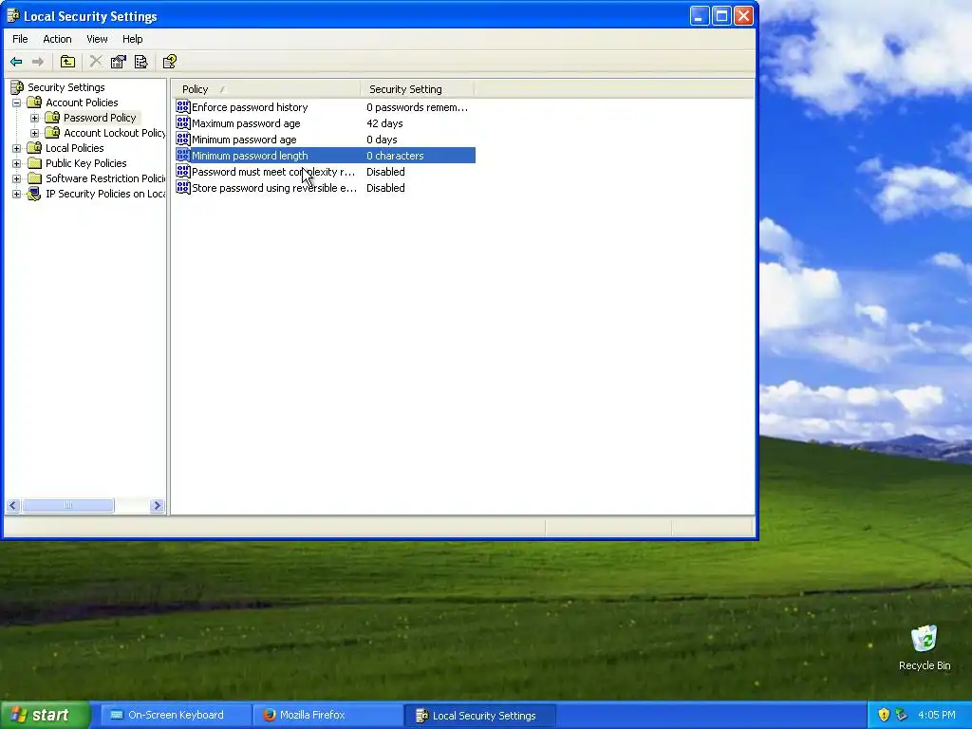Click the Software Restriction Policies folder icon
Screen dimensions: 972x729
point(35,178)
